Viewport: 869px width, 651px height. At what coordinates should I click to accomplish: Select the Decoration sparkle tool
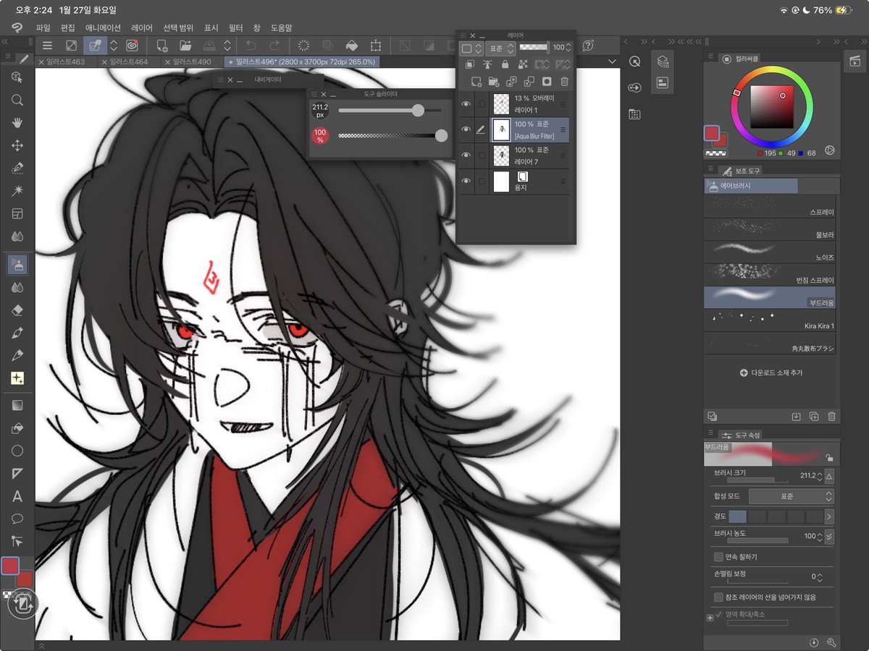coord(17,378)
